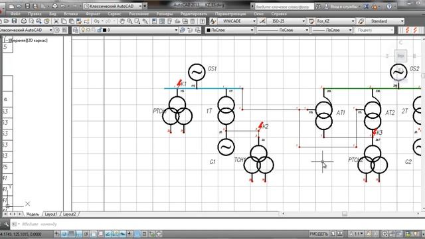
Task: Click the Cut (scissors) toolbar icon
Action: pyautogui.click(x=56, y=21)
